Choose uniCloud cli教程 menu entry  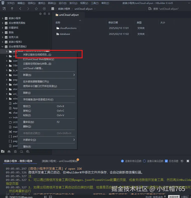(x=47, y=68)
